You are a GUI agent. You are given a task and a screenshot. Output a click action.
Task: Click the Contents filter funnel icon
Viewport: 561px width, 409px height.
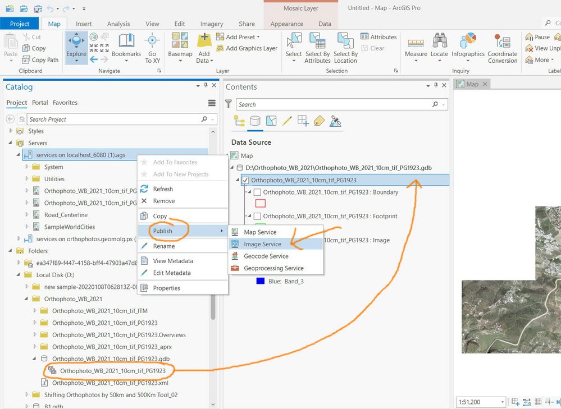[x=228, y=104]
